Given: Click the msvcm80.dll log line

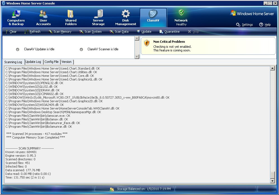Looking at the screenshot, I should (88, 97).
